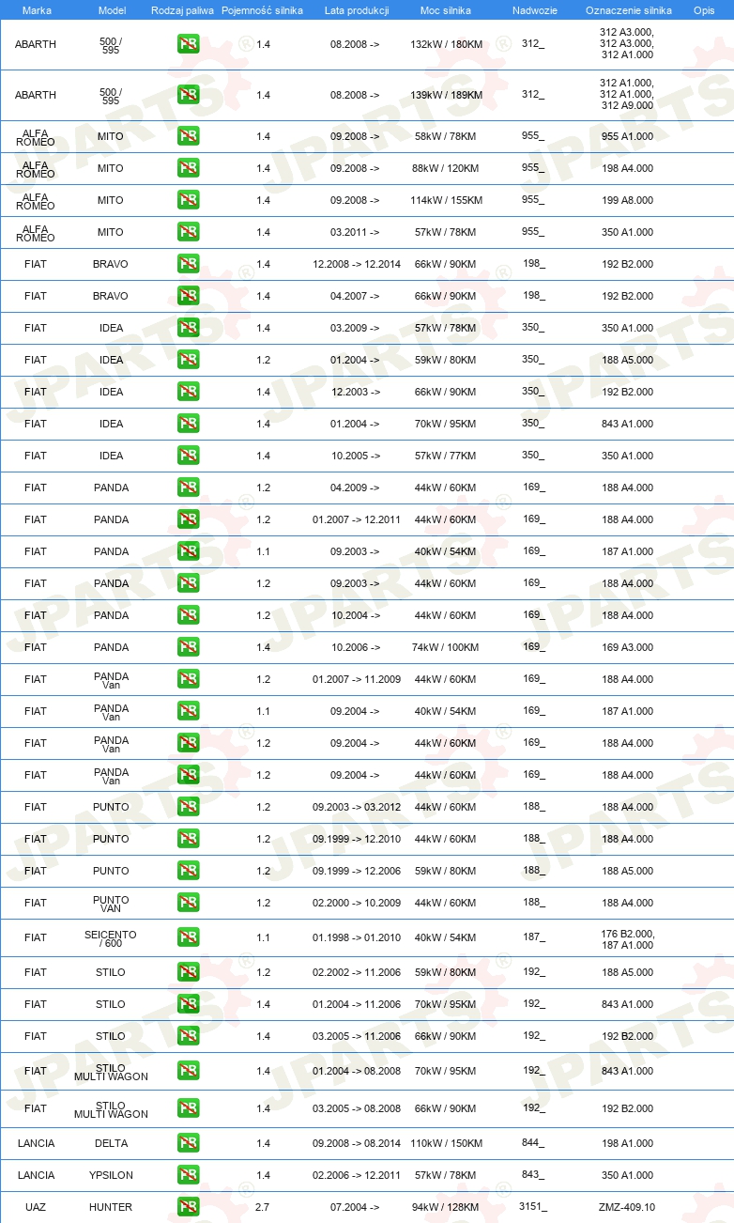734x1223 pixels.
Task: Click the DELTA model cell
Action: pos(111,1143)
